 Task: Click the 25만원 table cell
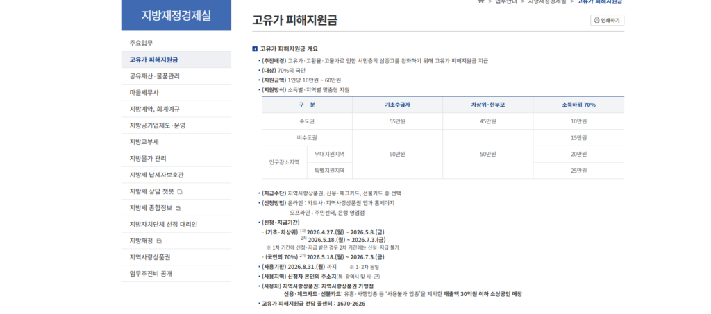(x=578, y=171)
